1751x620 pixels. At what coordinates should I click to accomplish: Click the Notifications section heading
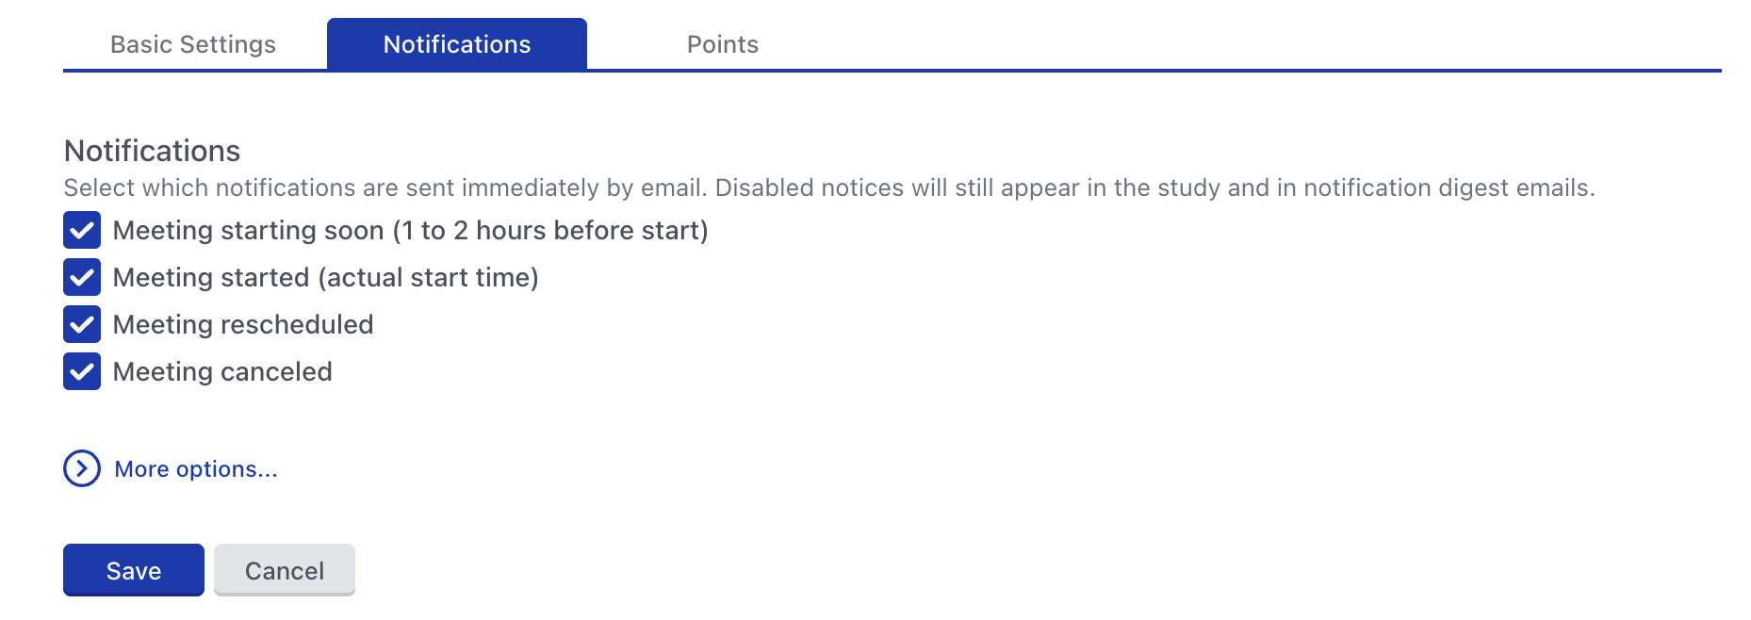152,151
